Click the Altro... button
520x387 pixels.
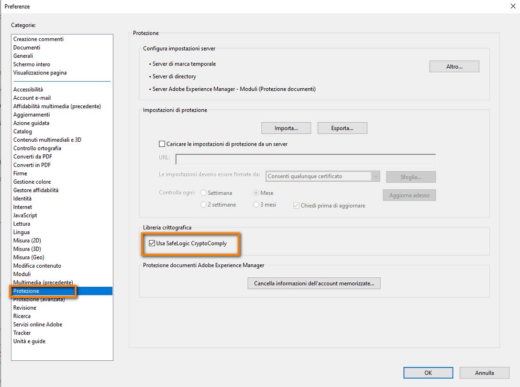point(454,66)
